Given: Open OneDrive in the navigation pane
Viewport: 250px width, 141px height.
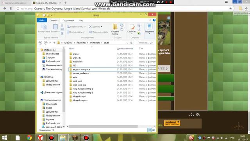Looking at the screenshot, I should click(48, 77).
